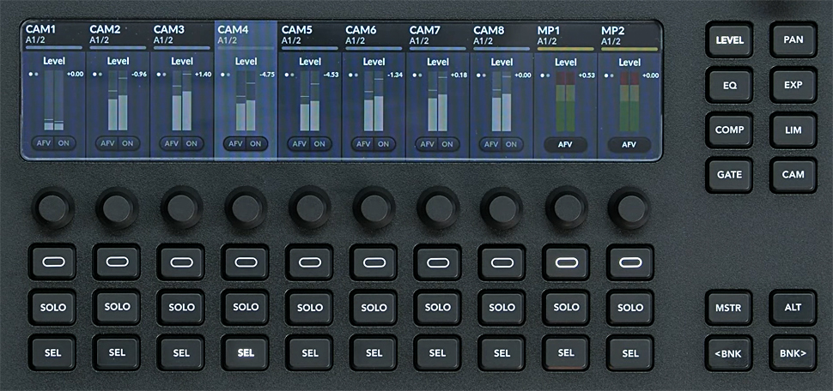Toggle the AFV pill on MP1
833x391 pixels.
click(565, 144)
